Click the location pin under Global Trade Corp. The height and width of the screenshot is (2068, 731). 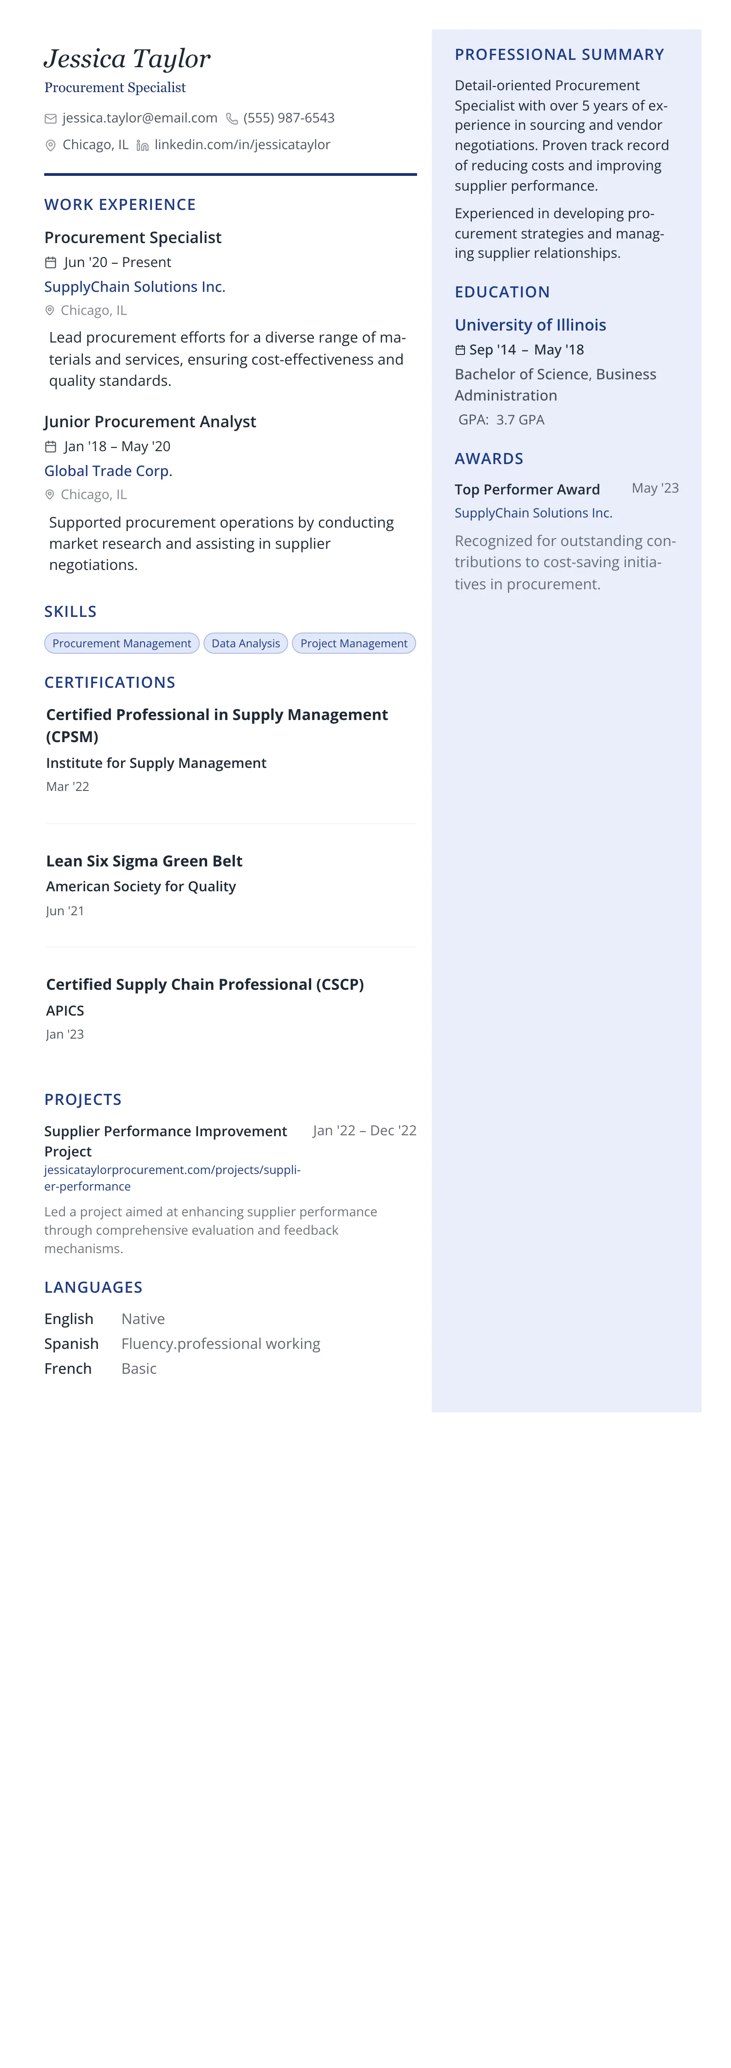pyautogui.click(x=50, y=495)
